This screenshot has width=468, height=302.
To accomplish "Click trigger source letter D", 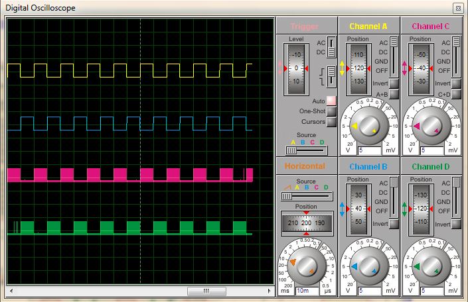I will pos(322,142).
